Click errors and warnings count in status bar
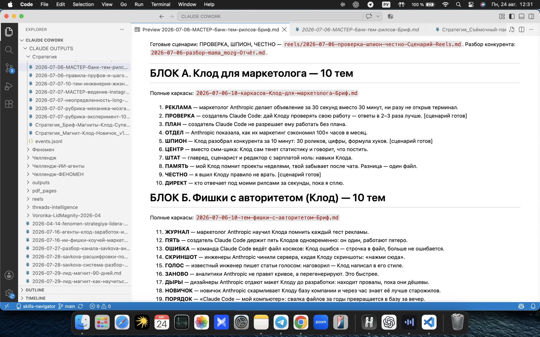 (x=100, y=306)
